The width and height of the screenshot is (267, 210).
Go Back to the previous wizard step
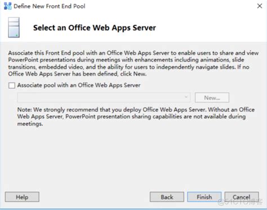(x=167, y=197)
